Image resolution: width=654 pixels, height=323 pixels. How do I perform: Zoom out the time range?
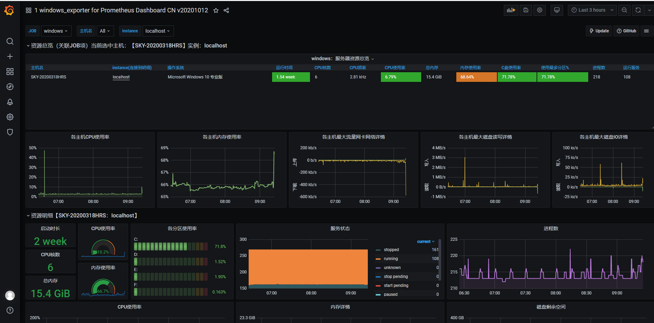[x=624, y=10]
